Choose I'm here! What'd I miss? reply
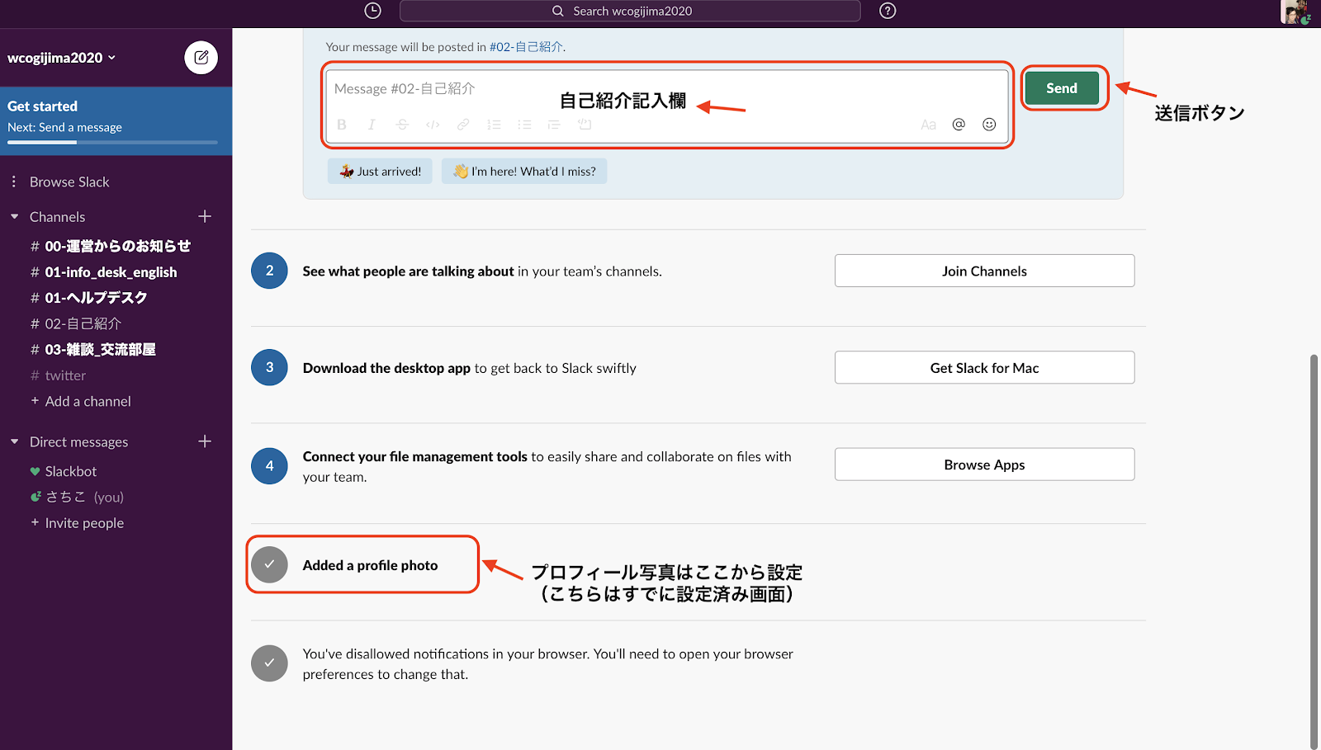The image size is (1321, 750). tap(524, 171)
